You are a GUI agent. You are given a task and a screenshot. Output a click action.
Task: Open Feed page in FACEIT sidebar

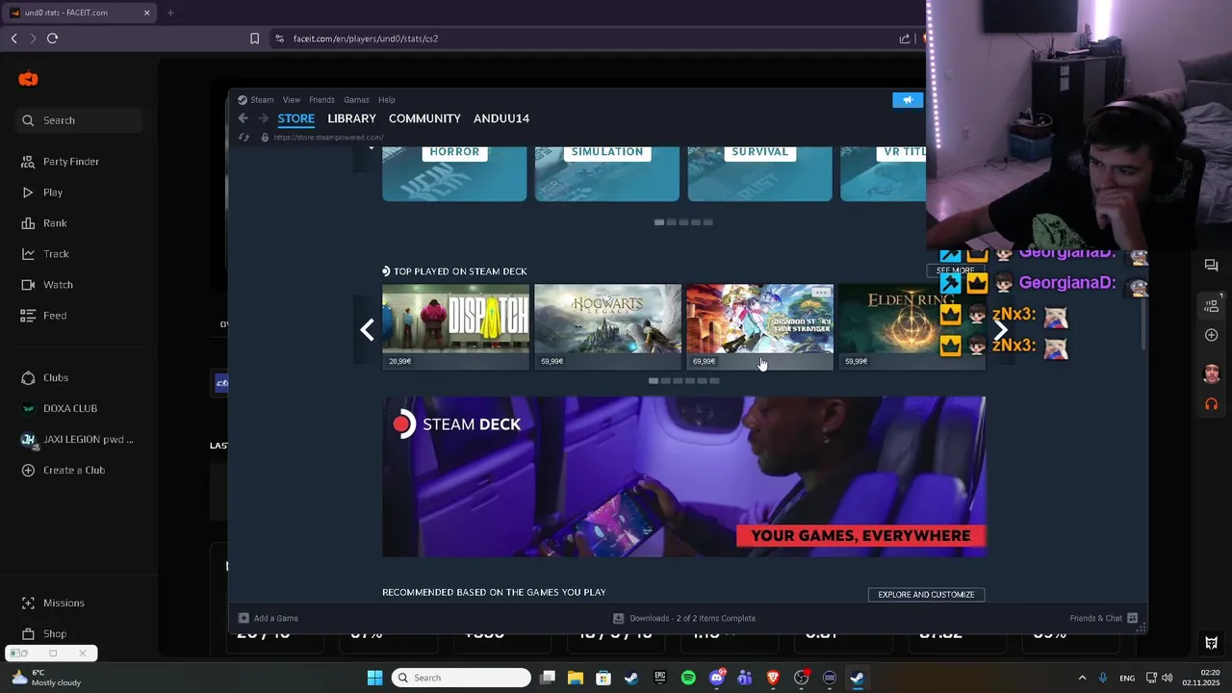click(44, 316)
